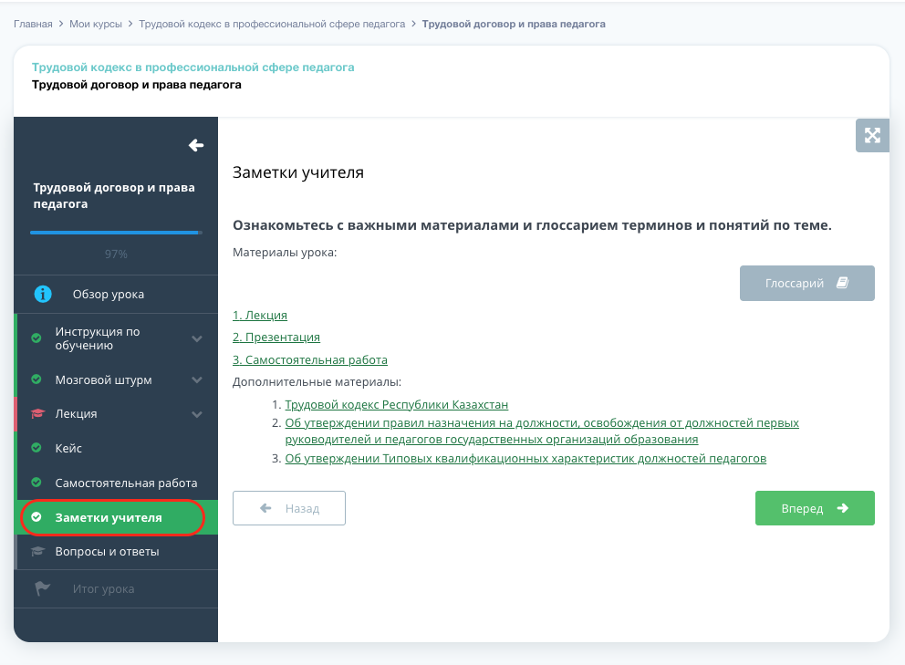
Task: Click the teal course title heading link
Action: pos(192,67)
